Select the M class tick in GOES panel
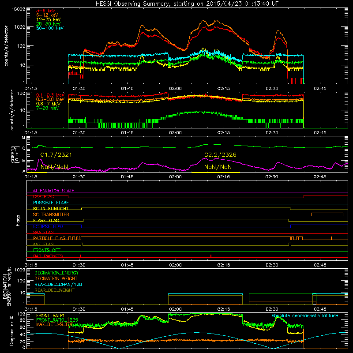353x353 pixels. (23, 138)
